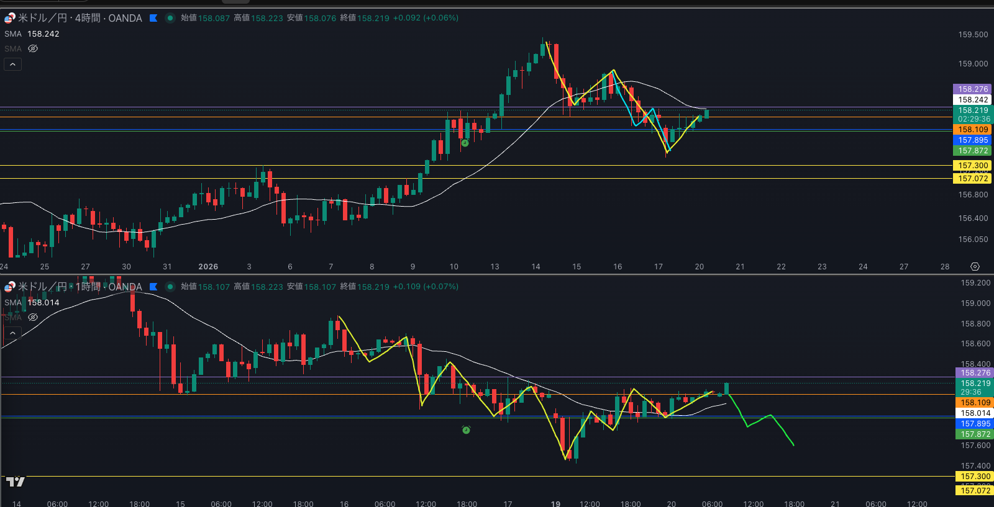Image resolution: width=994 pixels, height=507 pixels.
Task: Select the SMA 158.242 indicator legend
Action: click(32, 34)
